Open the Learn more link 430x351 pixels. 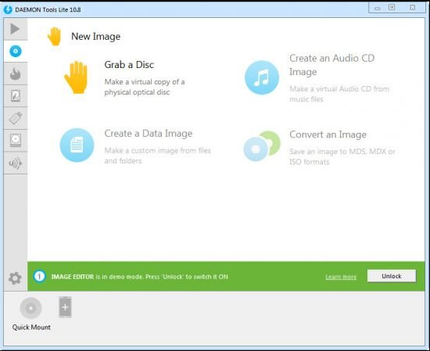click(x=341, y=277)
